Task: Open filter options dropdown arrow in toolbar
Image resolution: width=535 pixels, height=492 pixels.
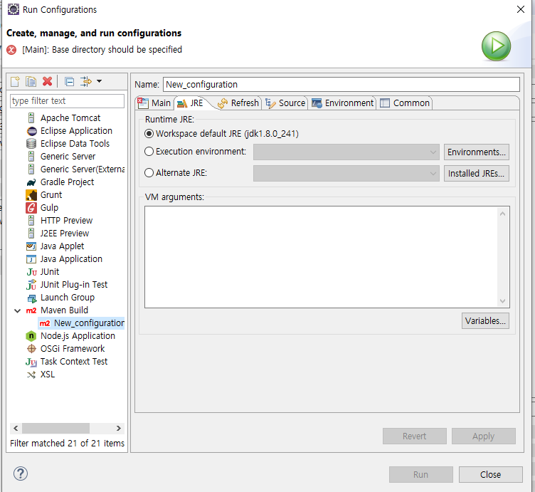Action: [x=100, y=81]
